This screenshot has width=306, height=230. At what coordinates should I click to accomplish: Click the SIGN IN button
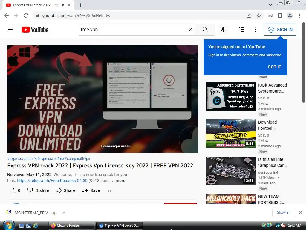(280, 30)
